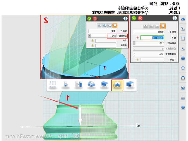Cancel revolve with red X button
Viewport: 188px width, 141px height.
click(x=140, y=18)
